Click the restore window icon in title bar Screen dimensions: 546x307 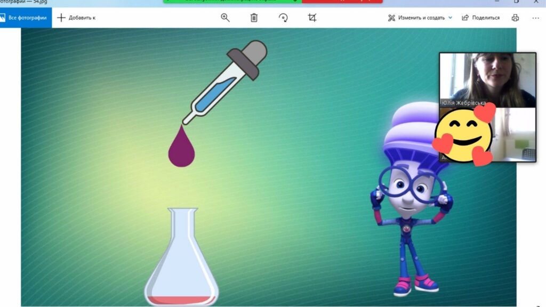[x=516, y=2]
